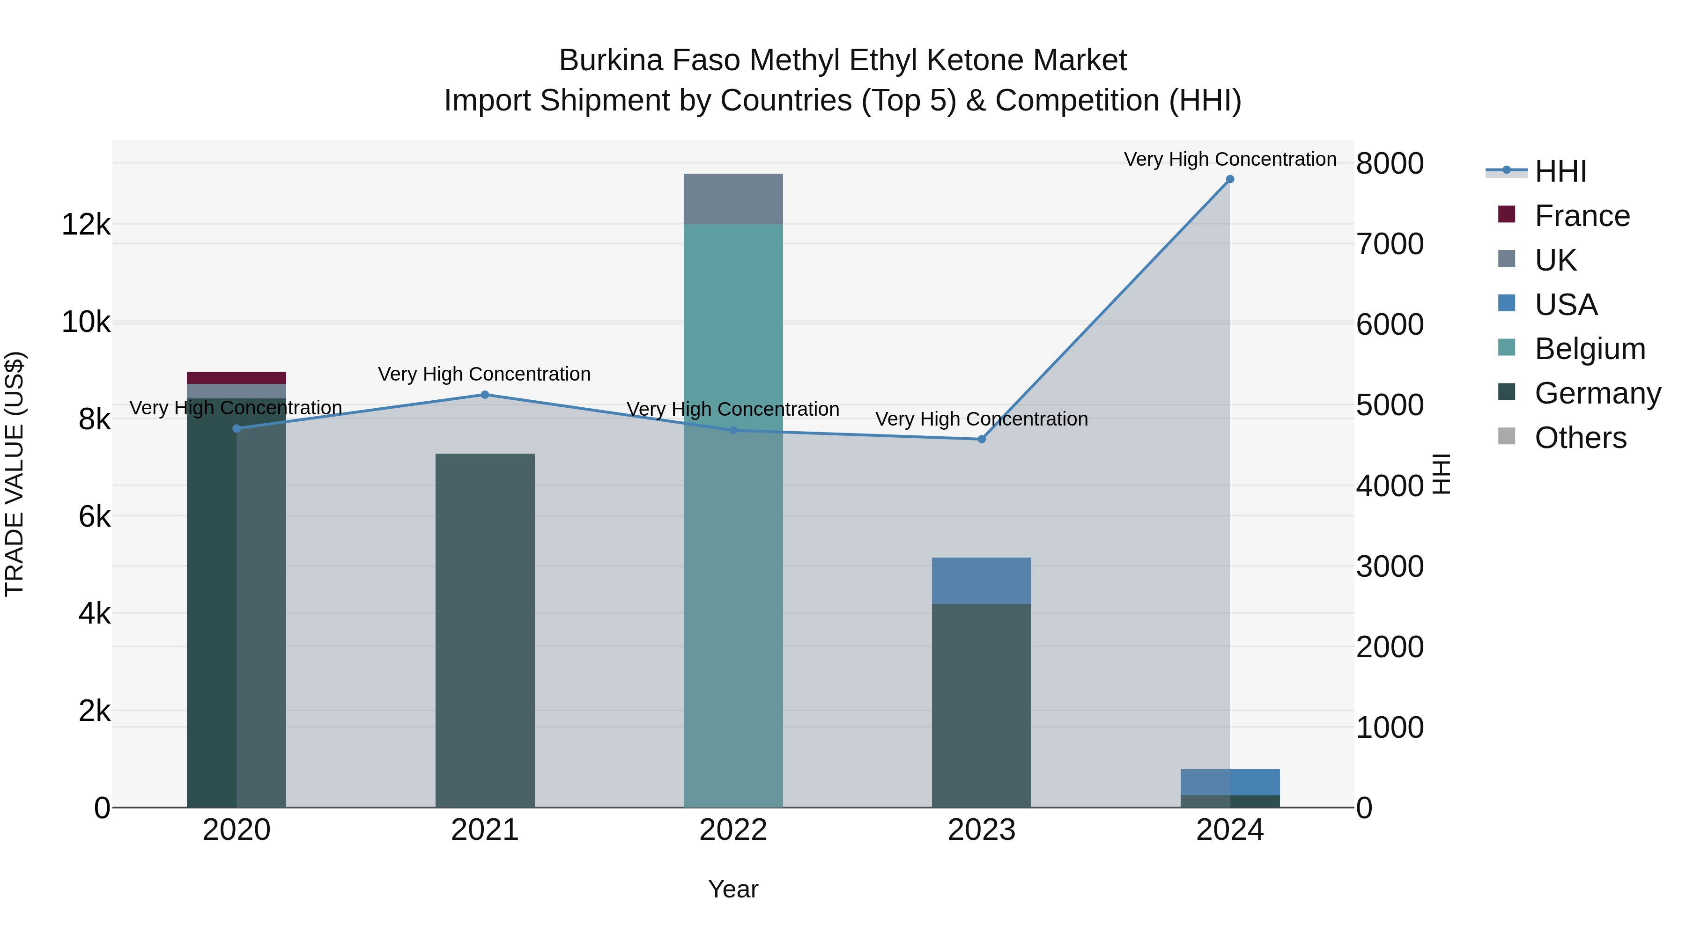The height and width of the screenshot is (948, 1686).
Task: Toggle the Germany legend entry
Action: (x=1579, y=393)
